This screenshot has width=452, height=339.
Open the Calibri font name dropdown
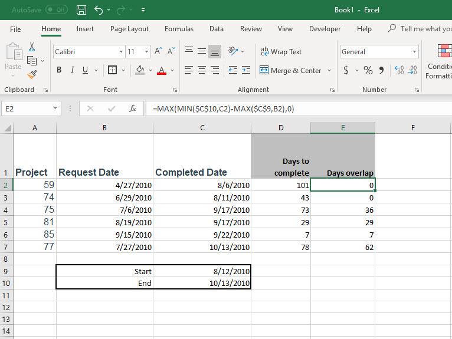pyautogui.click(x=122, y=52)
